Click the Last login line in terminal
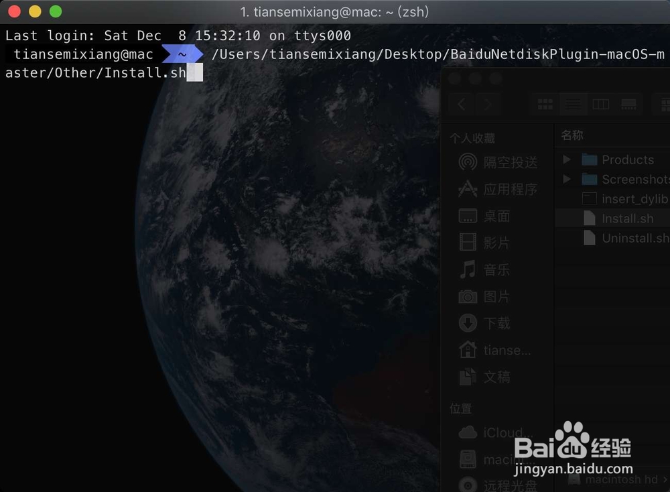The height and width of the screenshot is (492, 670). point(178,36)
